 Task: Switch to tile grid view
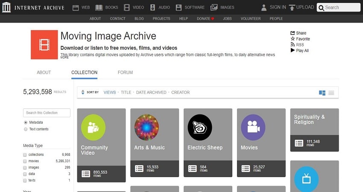(322, 93)
